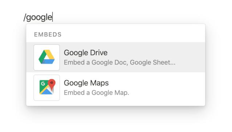Click the Google Maps pin logo icon
The height and width of the screenshot is (132, 232).
[x=47, y=87]
